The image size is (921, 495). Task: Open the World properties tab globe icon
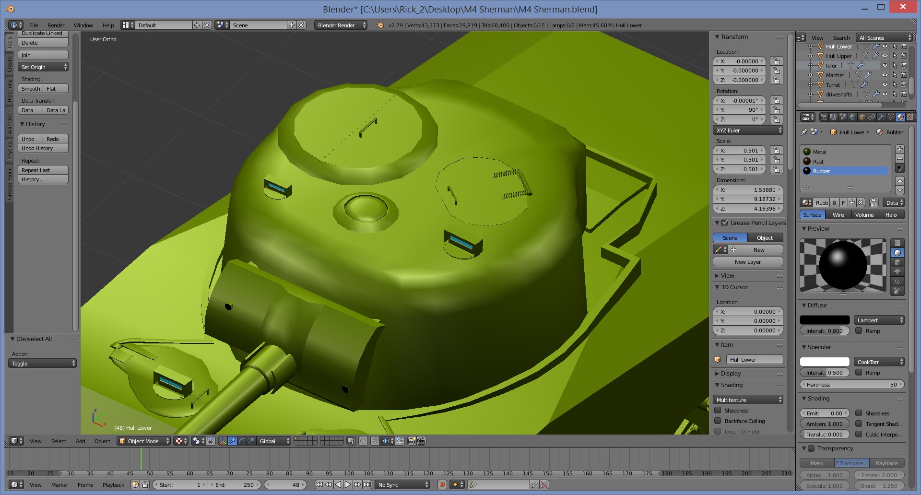(x=852, y=117)
